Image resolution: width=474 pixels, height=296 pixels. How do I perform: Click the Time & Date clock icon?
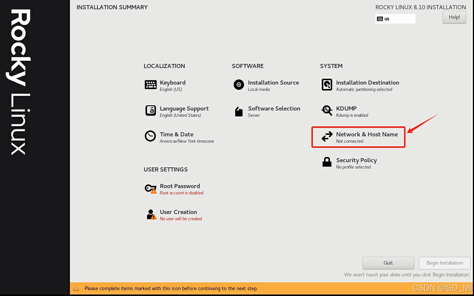pos(150,136)
